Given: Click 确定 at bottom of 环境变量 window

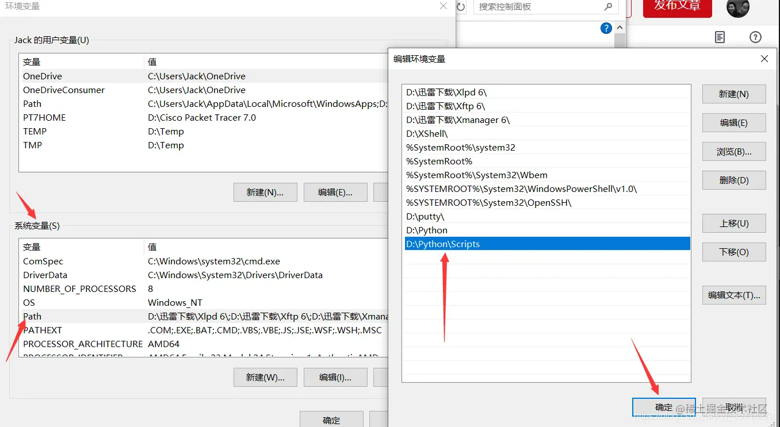Looking at the screenshot, I should (331, 420).
